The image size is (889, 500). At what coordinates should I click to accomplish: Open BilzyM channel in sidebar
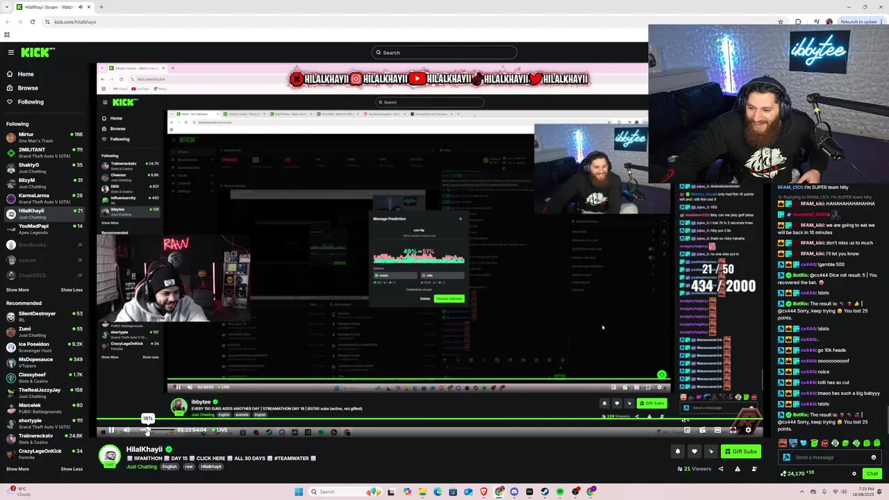(x=44, y=183)
